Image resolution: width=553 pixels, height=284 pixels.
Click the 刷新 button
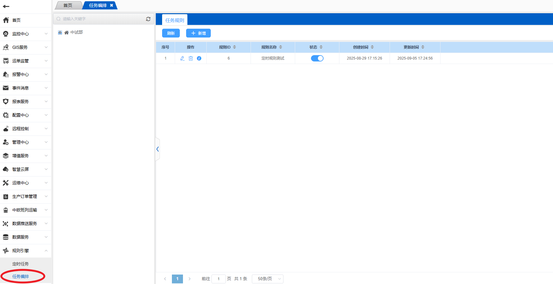tap(171, 33)
